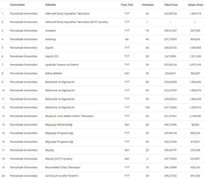The image size is (205, 178).
Task: Click the Başarı Sırası column header
Action: (195, 5)
